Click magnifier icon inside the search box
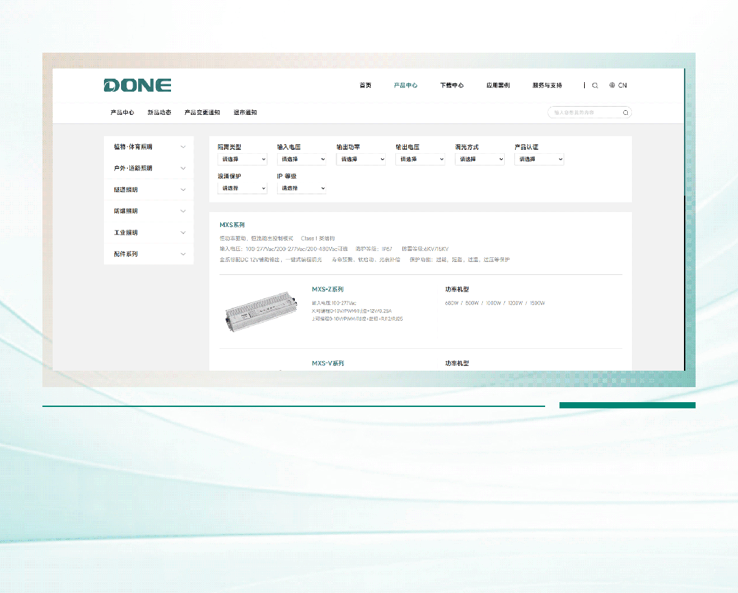This screenshot has height=593, width=738. (625, 113)
